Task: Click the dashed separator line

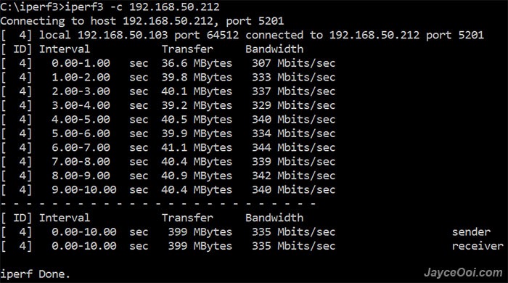Action: point(158,204)
